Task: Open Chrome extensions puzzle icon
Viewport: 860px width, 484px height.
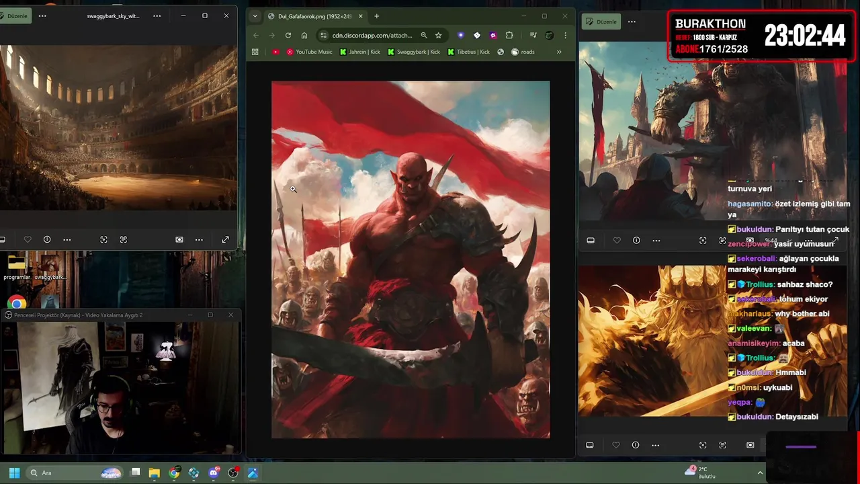Action: coord(509,35)
